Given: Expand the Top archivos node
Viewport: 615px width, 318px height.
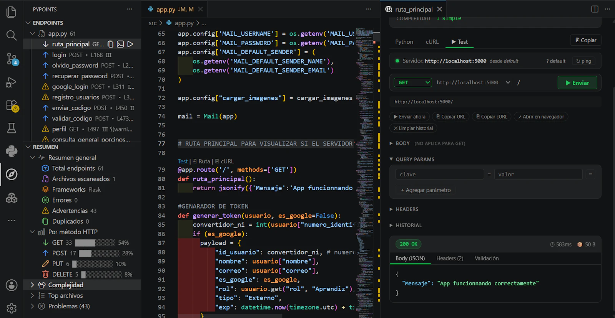Looking at the screenshot, I should pos(33,296).
